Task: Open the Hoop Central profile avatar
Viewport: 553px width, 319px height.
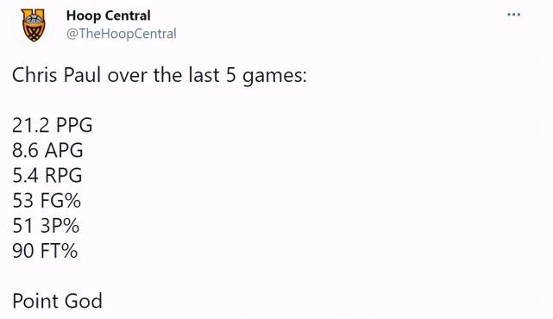Action: [34, 25]
